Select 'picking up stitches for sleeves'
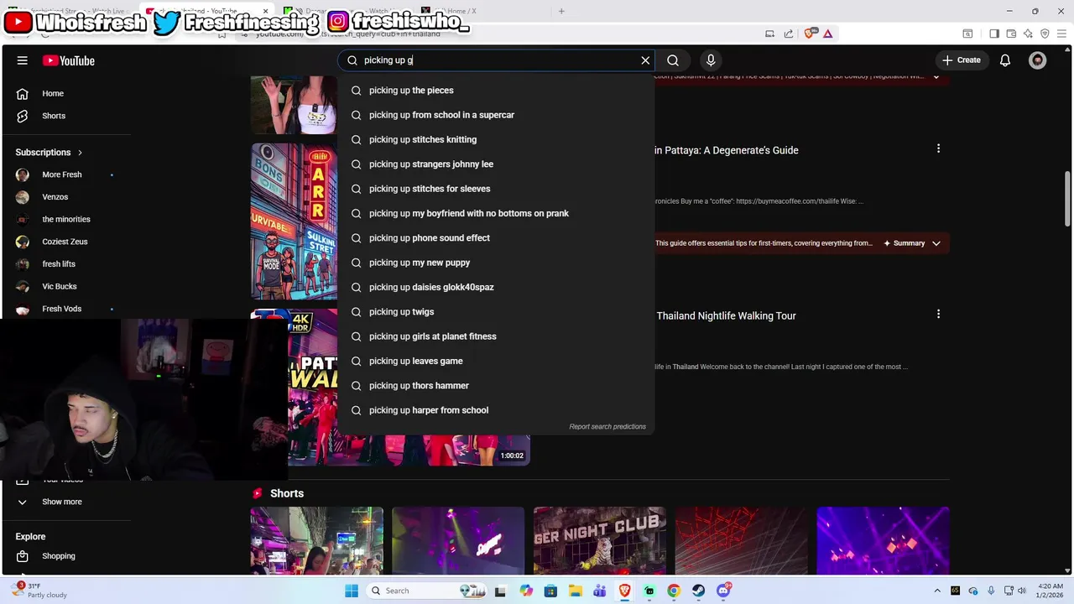The image size is (1074, 604). [496, 189]
